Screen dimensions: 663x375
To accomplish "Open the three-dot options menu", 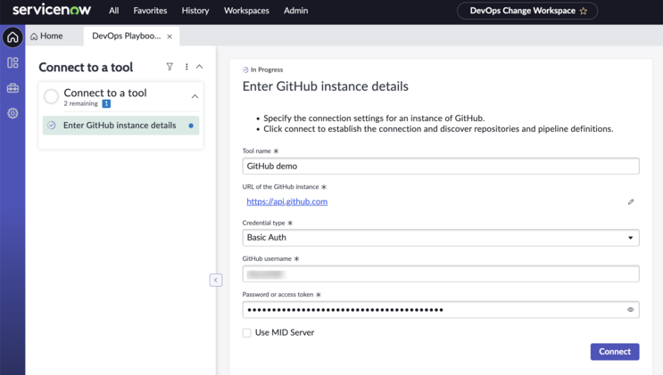I will pyautogui.click(x=186, y=66).
